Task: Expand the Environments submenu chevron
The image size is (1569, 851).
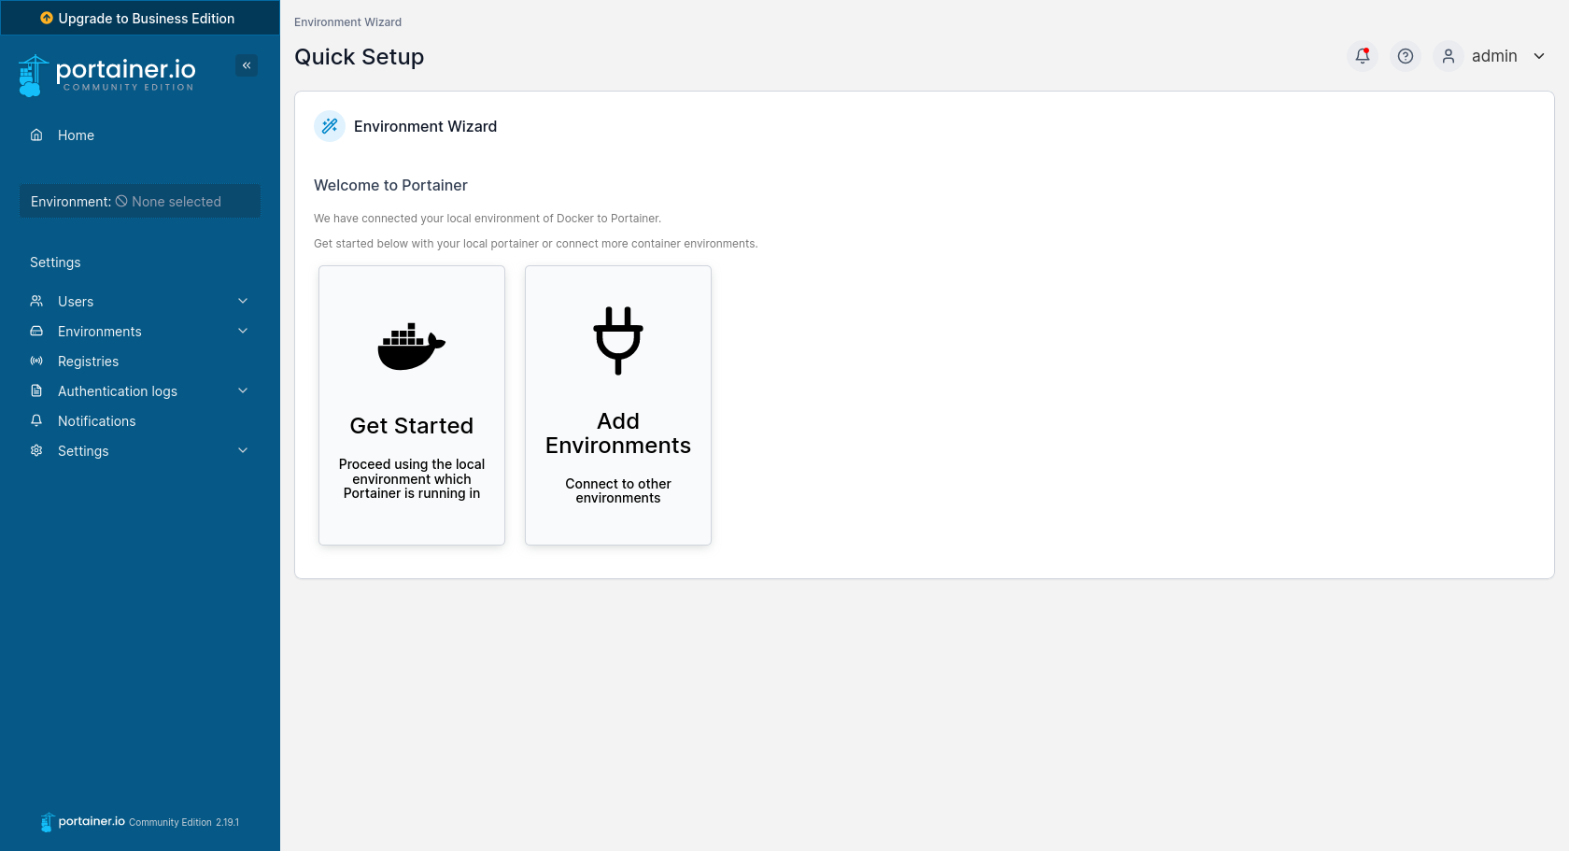Action: point(243,331)
